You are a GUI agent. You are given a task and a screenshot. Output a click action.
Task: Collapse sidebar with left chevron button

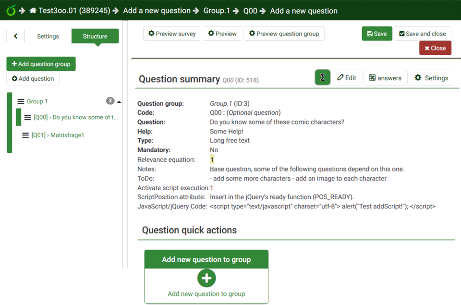15,36
